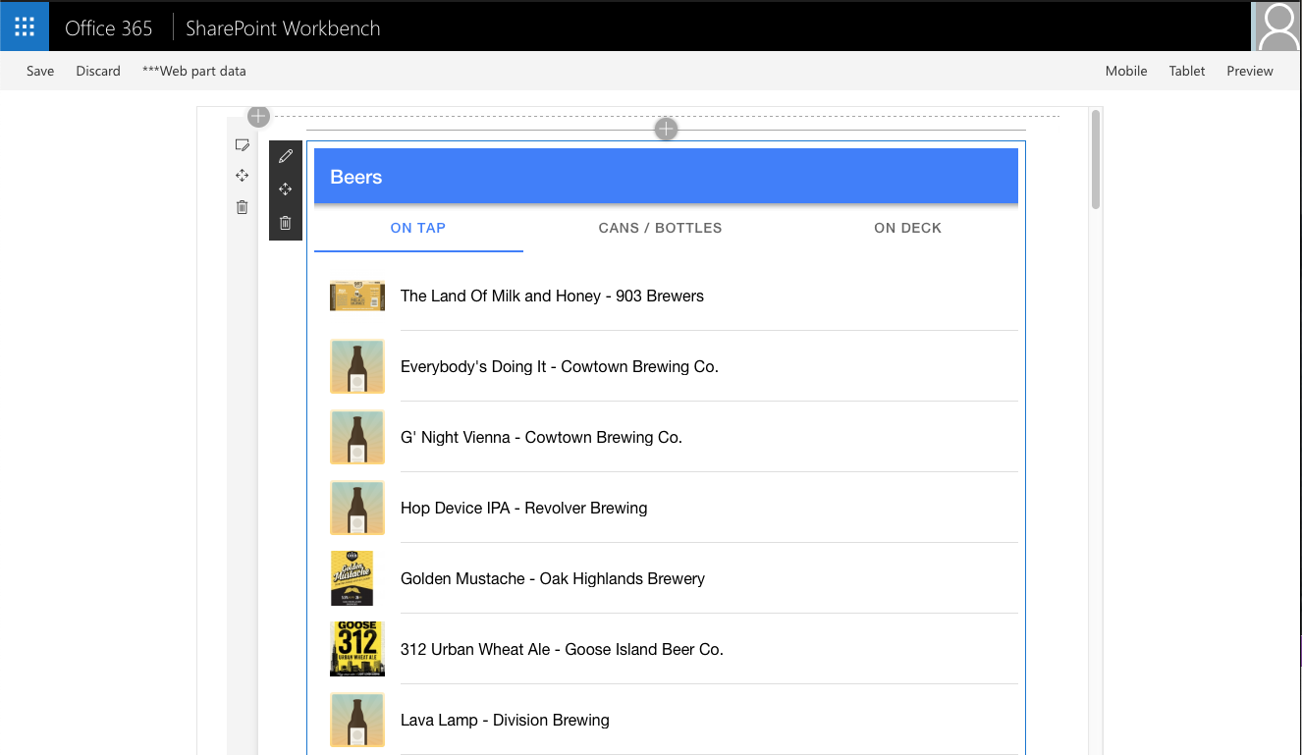This screenshot has height=755, width=1302.
Task: Click the Preview button
Action: [1249, 71]
